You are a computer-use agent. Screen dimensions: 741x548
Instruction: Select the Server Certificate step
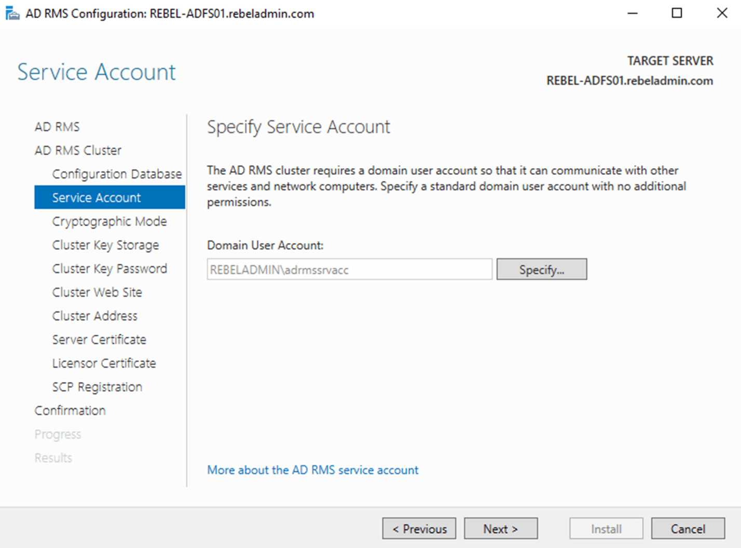coord(99,339)
